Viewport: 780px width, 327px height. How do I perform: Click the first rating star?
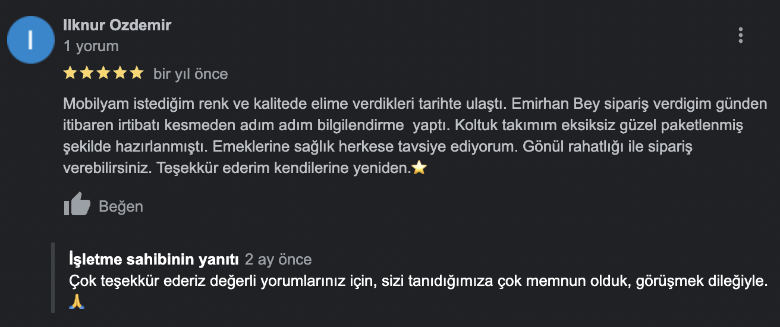point(70,73)
